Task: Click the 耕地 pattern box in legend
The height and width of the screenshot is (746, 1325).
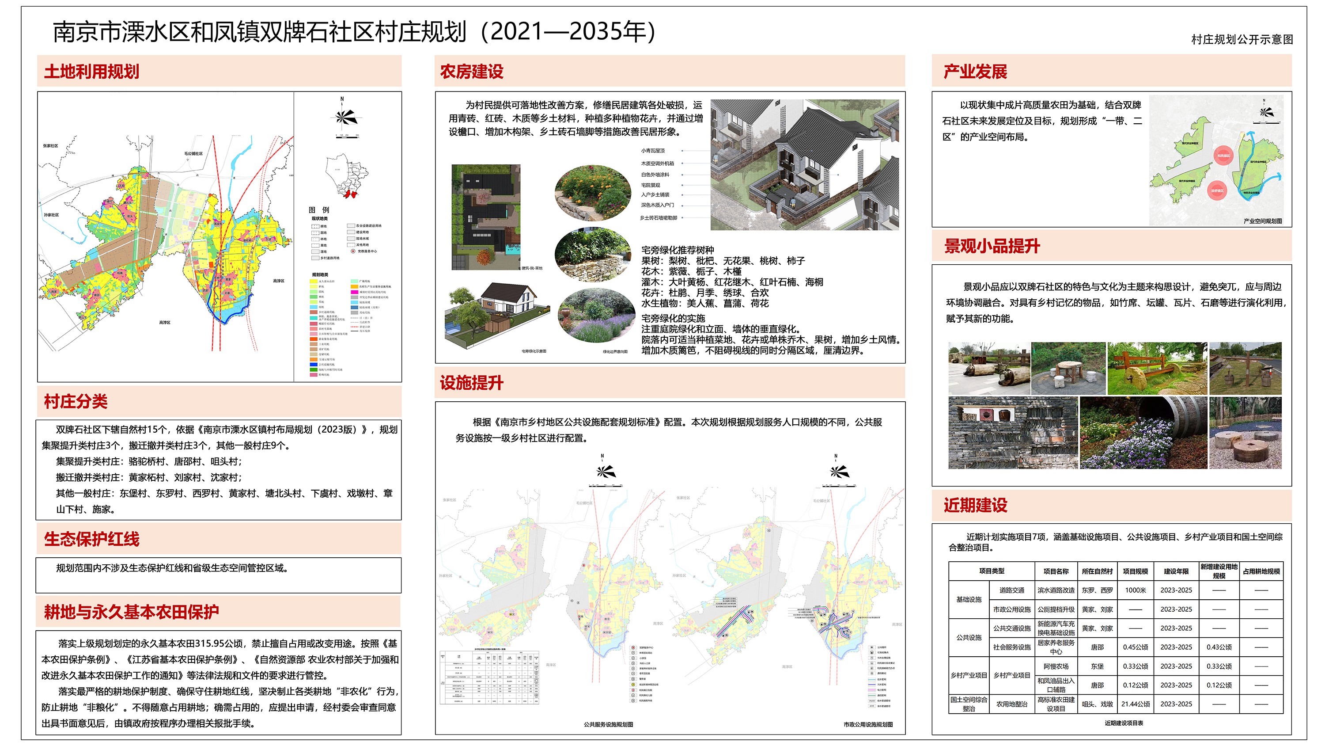Action: [x=315, y=227]
